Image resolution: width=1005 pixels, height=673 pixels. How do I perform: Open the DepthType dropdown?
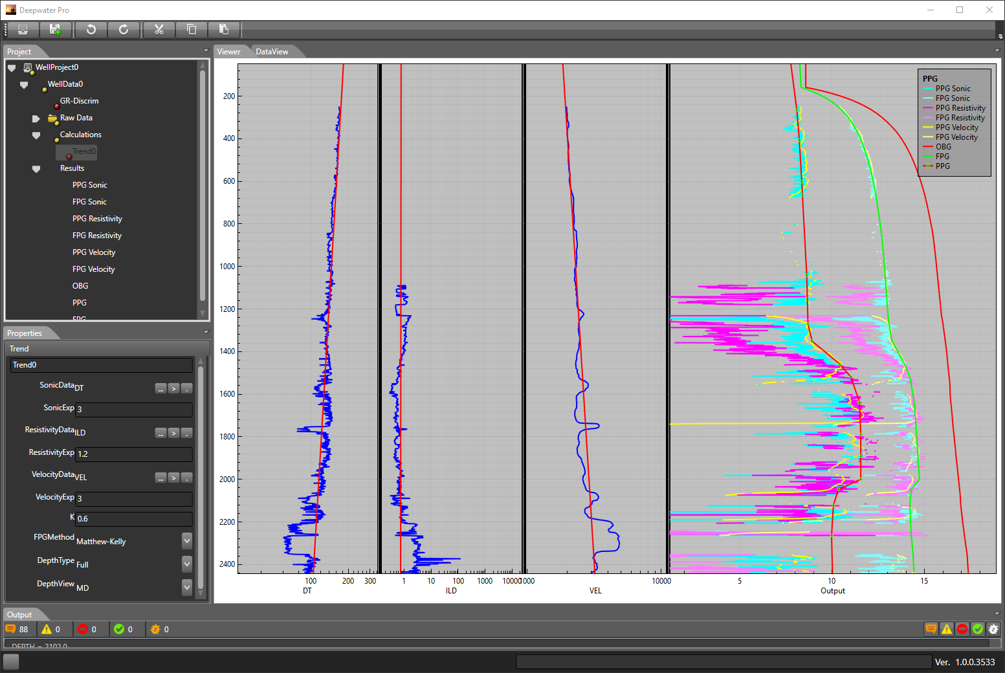pyautogui.click(x=187, y=564)
